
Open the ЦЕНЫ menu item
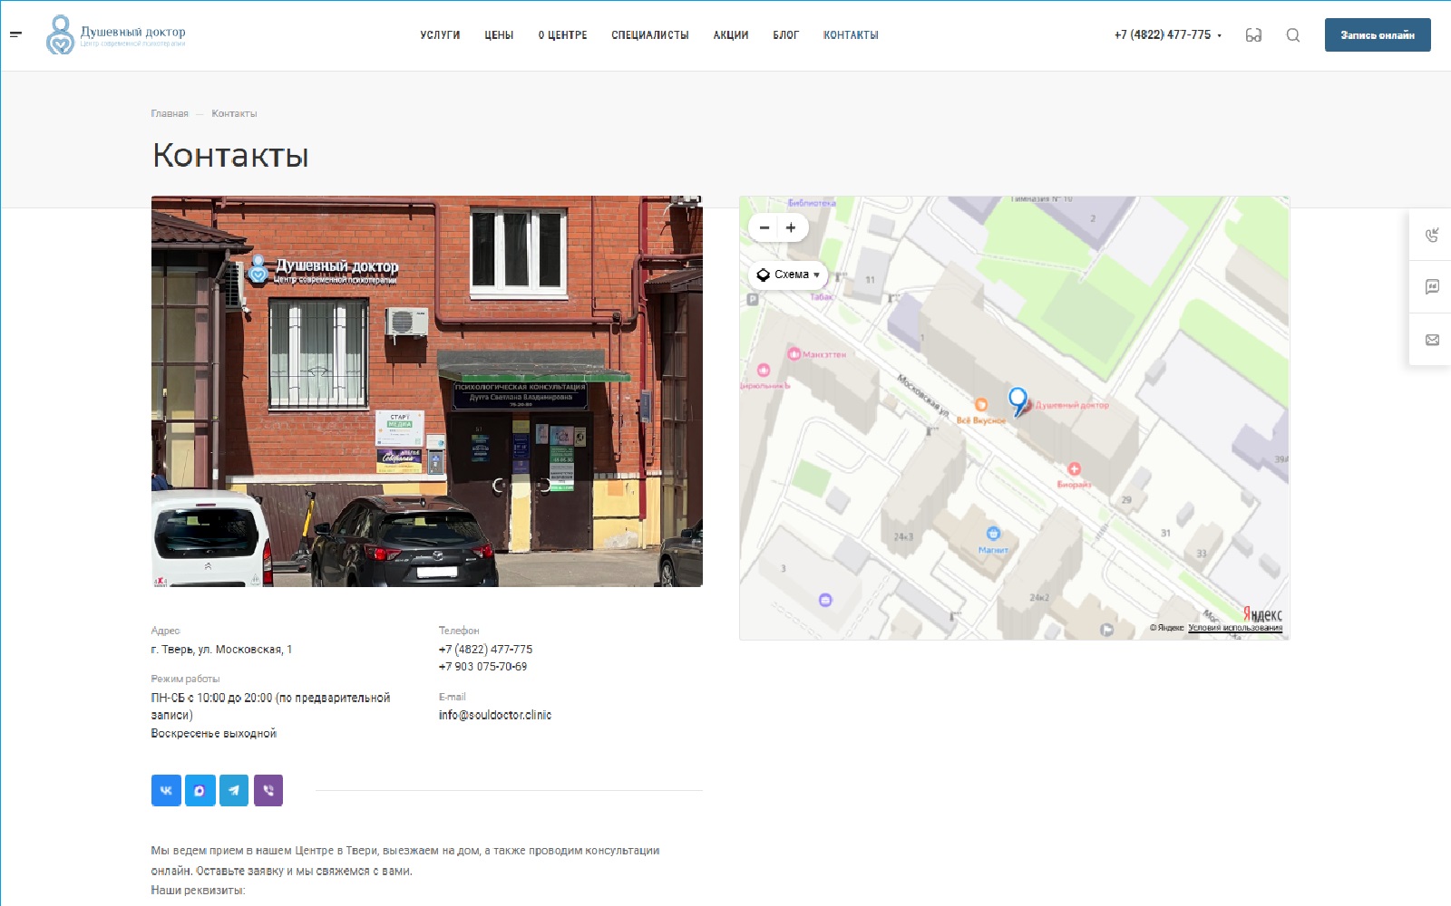(x=499, y=35)
